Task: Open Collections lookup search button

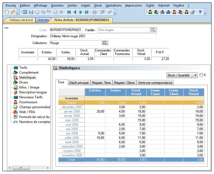Action: coord(105,43)
